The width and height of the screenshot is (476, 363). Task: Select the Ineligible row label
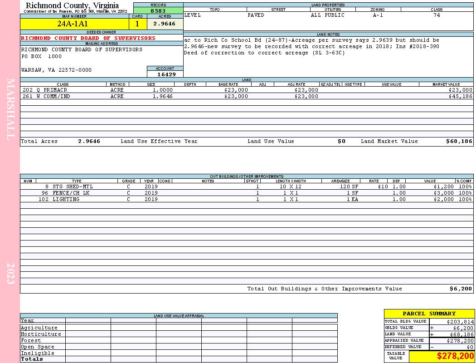coord(37,353)
